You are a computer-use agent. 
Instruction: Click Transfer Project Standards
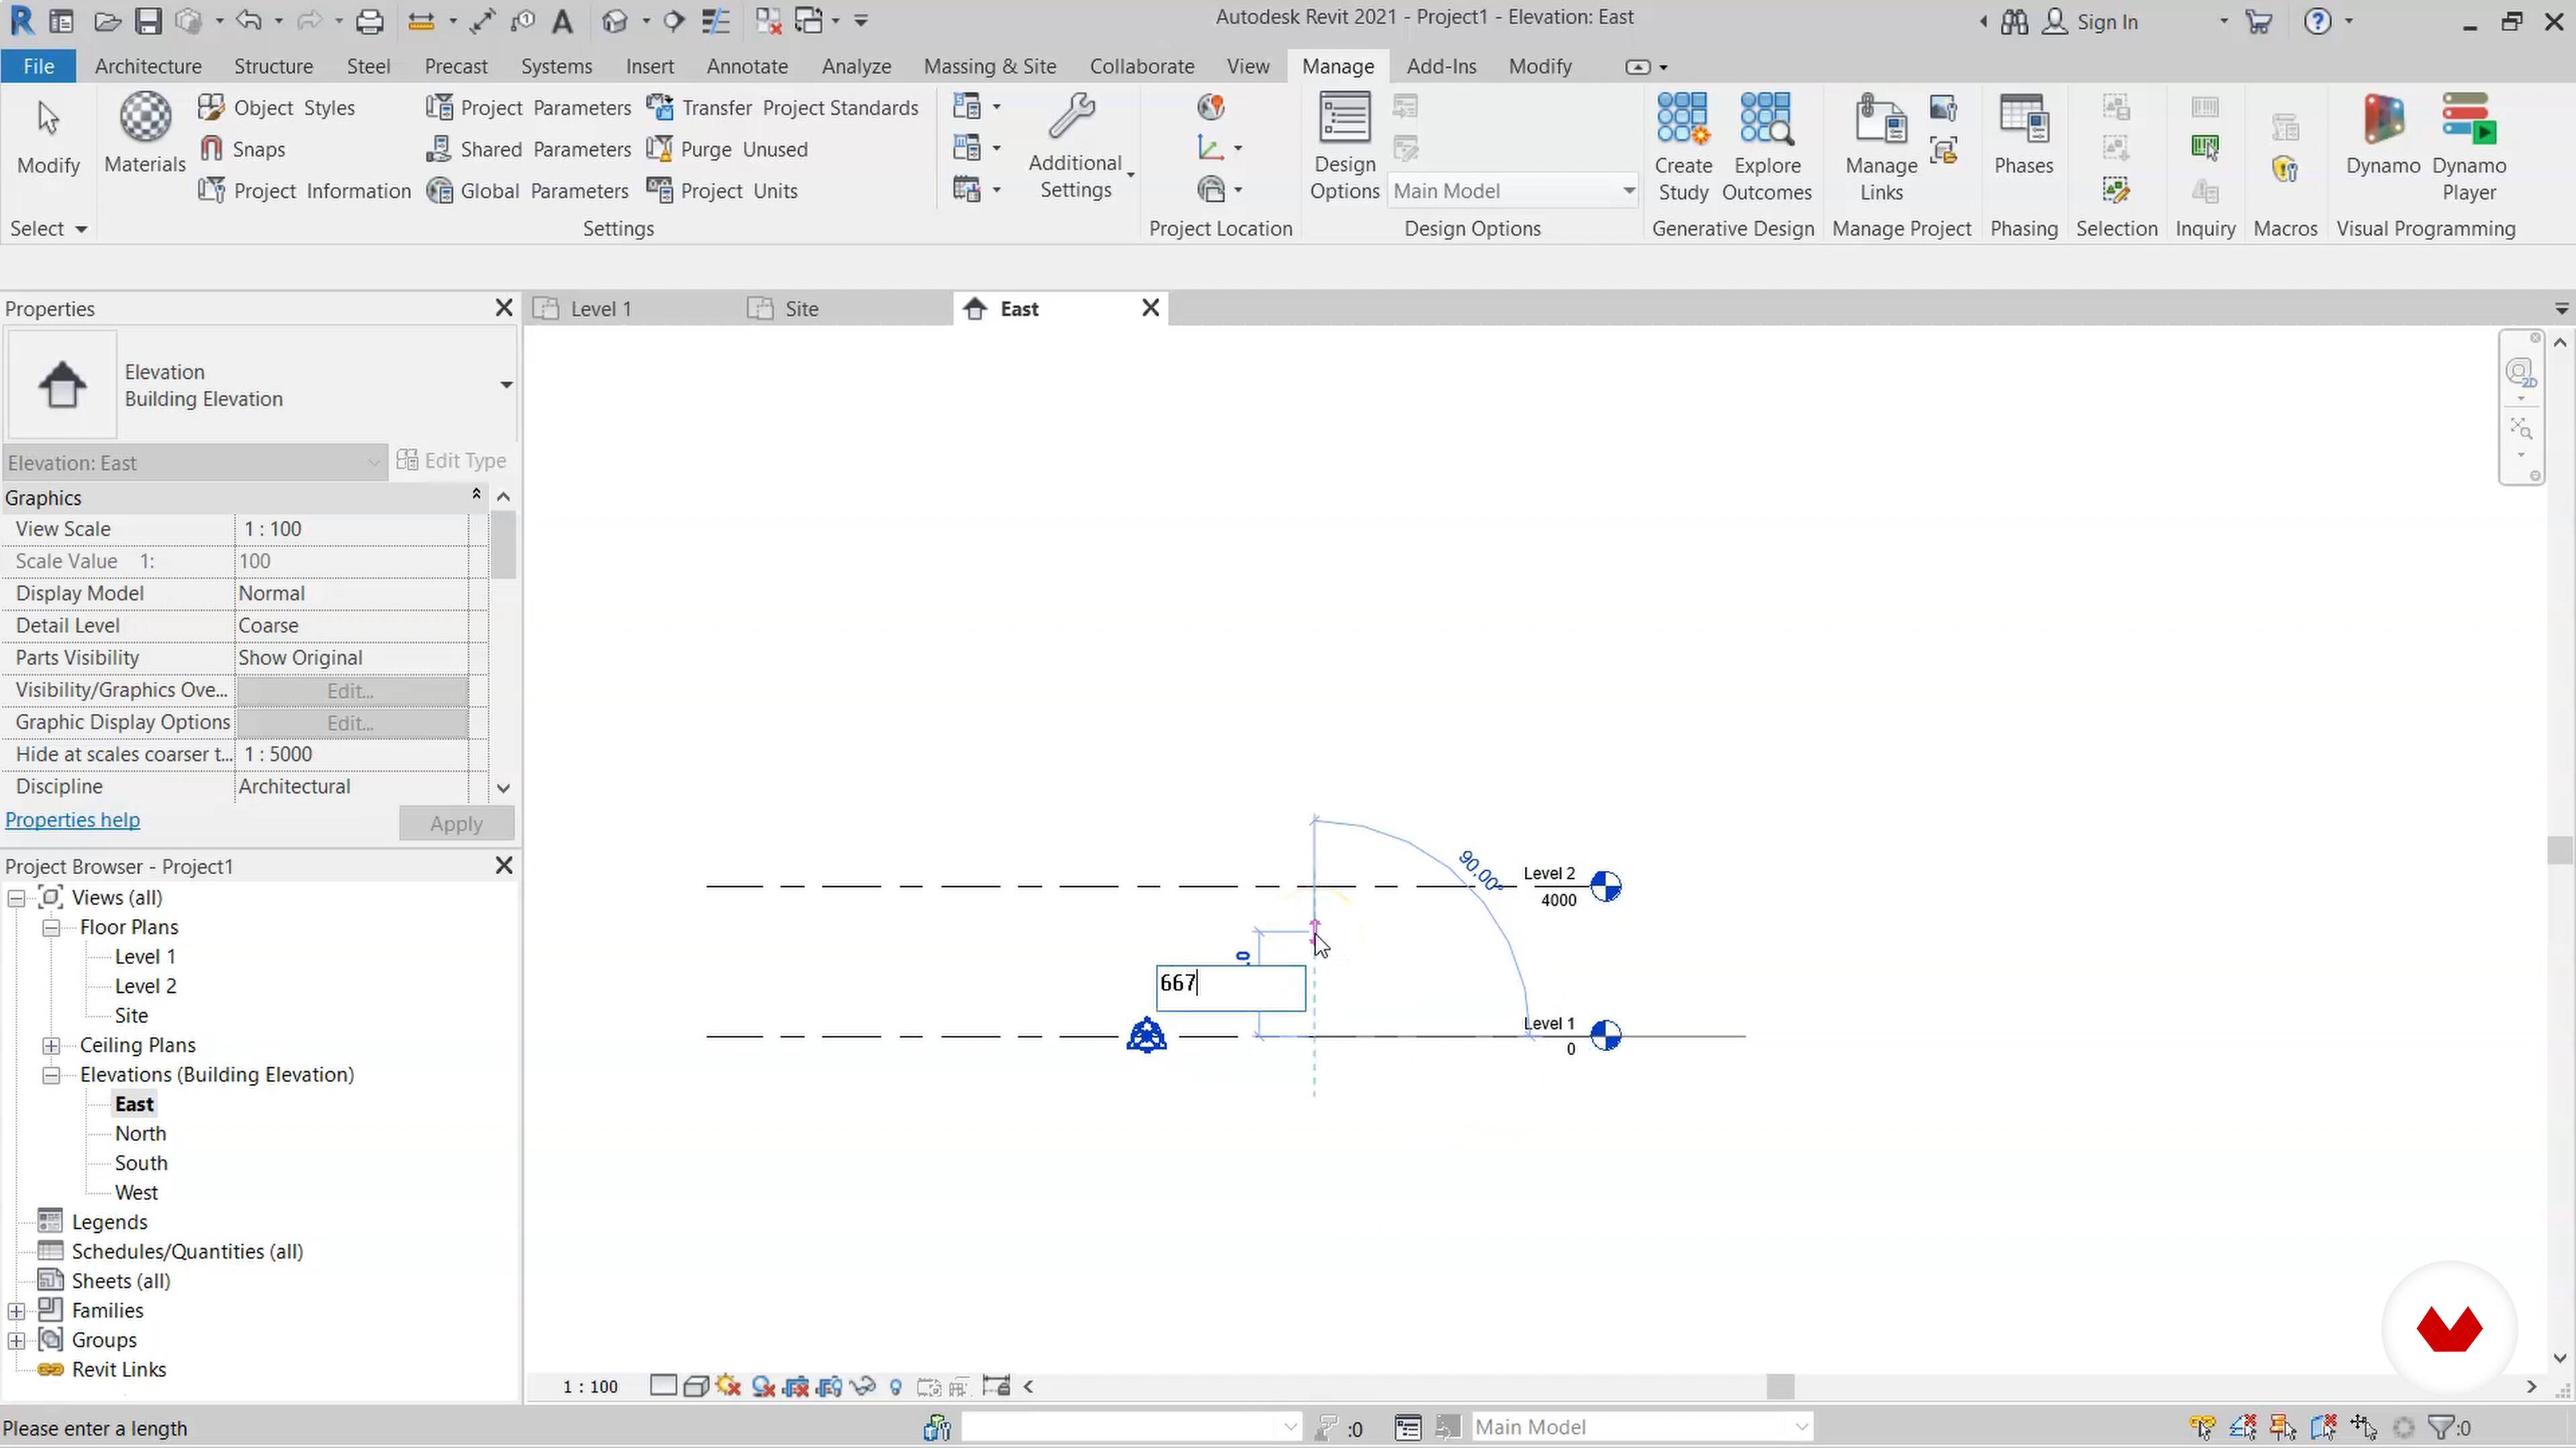[x=782, y=108]
